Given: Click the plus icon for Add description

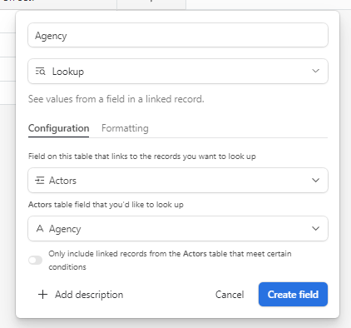Looking at the screenshot, I should point(42,295).
